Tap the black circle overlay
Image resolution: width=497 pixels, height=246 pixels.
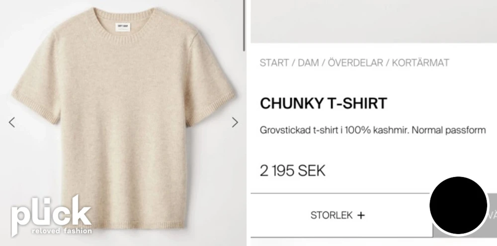pyautogui.click(x=458, y=205)
